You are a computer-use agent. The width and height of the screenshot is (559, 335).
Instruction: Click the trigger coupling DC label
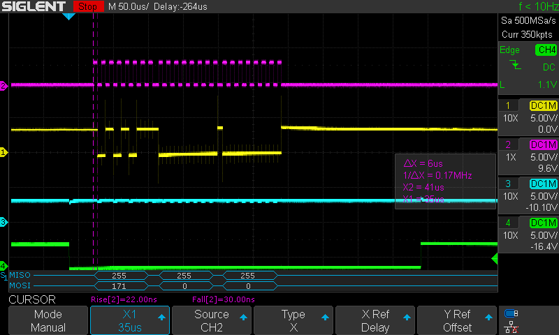point(549,67)
